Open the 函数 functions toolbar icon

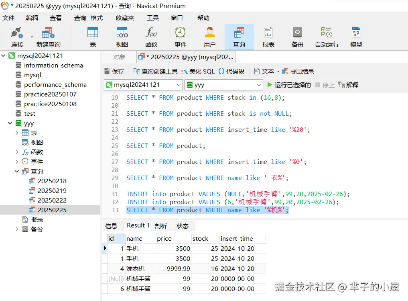click(x=151, y=37)
